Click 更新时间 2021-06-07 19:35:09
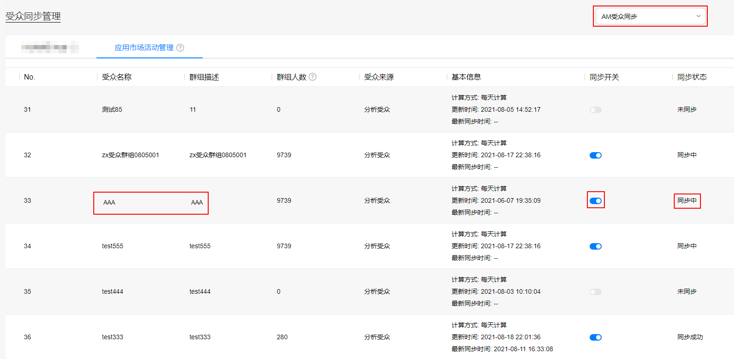The image size is (734, 359). click(496, 200)
